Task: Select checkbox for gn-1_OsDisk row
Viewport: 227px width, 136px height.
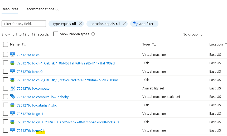Action: pos(6,122)
